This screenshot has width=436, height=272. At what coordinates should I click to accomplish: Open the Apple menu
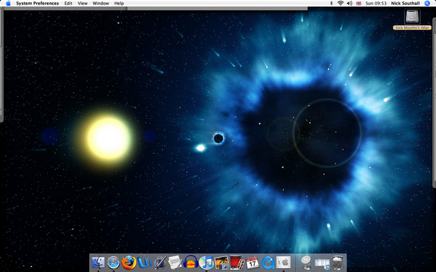tap(8, 3)
